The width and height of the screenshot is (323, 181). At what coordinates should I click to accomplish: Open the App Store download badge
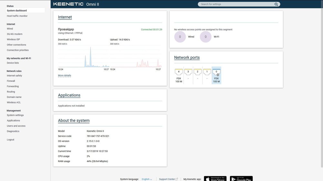(x=215, y=179)
